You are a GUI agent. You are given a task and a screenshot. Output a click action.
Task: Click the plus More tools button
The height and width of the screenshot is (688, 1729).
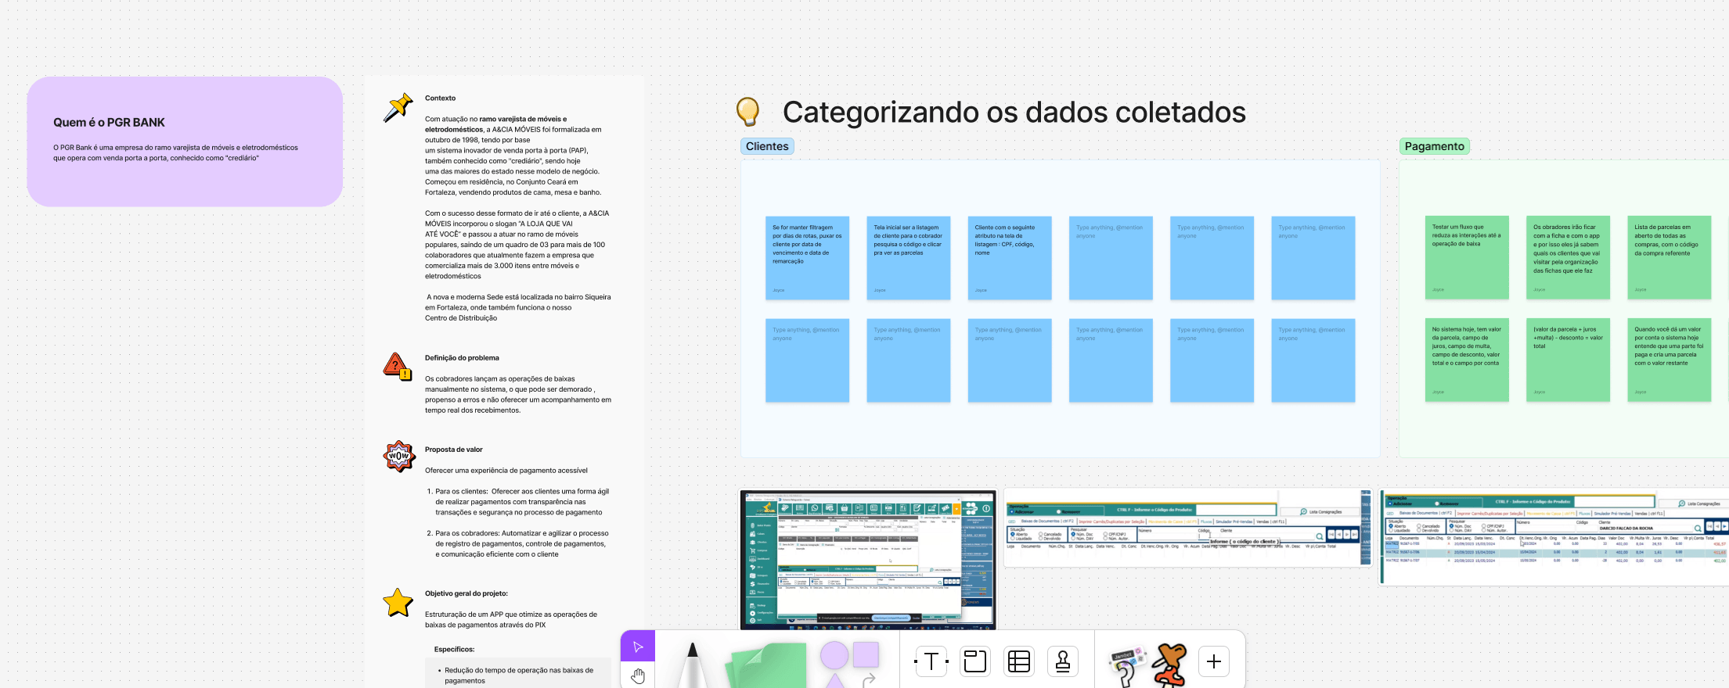[1214, 661]
